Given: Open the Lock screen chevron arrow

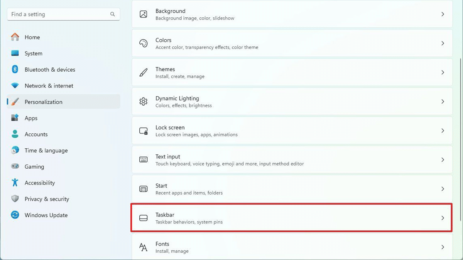Looking at the screenshot, I should pyautogui.click(x=443, y=131).
